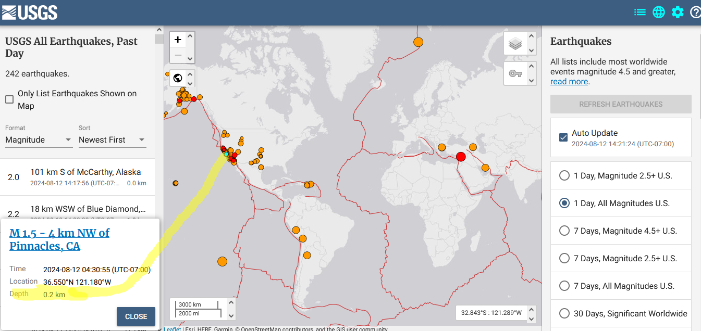Image resolution: width=701 pixels, height=331 pixels.
Task: Open the Format dropdown showing Magnitude
Action: (x=39, y=140)
